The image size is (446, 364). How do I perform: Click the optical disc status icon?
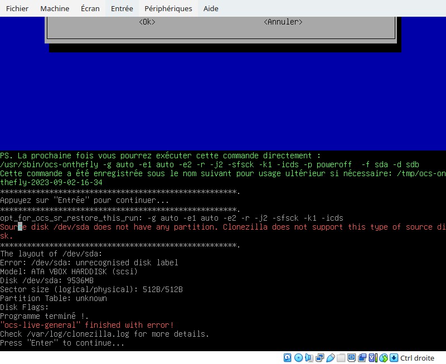298,358
